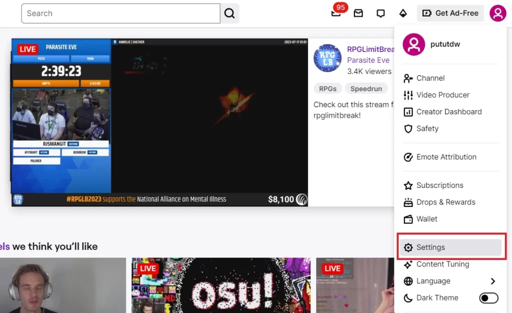The height and width of the screenshot is (313, 512).
Task: Click the Speedrun tag
Action: click(x=366, y=89)
